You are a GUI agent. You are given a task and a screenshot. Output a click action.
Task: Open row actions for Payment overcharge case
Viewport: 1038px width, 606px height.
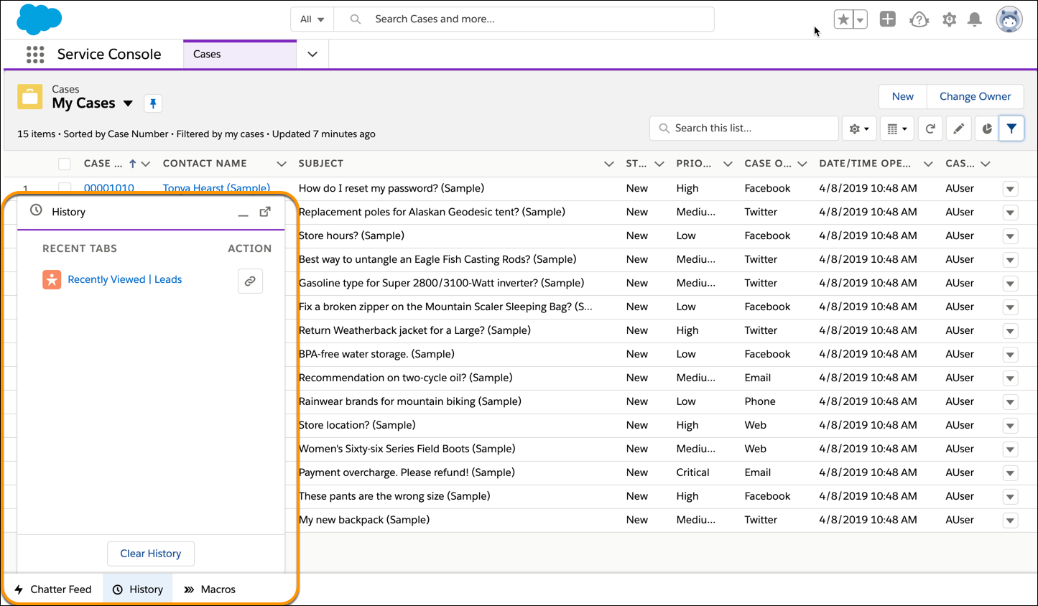[1011, 473]
